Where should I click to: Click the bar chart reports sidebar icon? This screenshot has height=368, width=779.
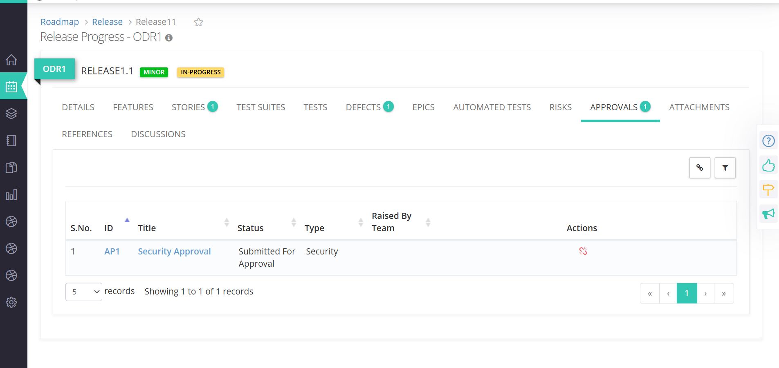(x=11, y=194)
